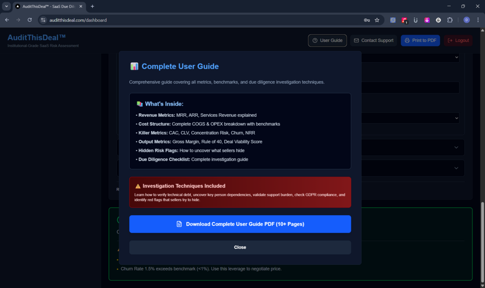Click the Cost Structure bullet text

click(208, 124)
